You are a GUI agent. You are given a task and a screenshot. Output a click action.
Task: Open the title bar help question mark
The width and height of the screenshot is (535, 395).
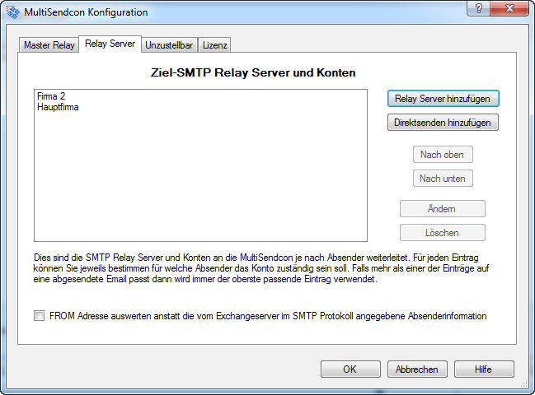478,8
